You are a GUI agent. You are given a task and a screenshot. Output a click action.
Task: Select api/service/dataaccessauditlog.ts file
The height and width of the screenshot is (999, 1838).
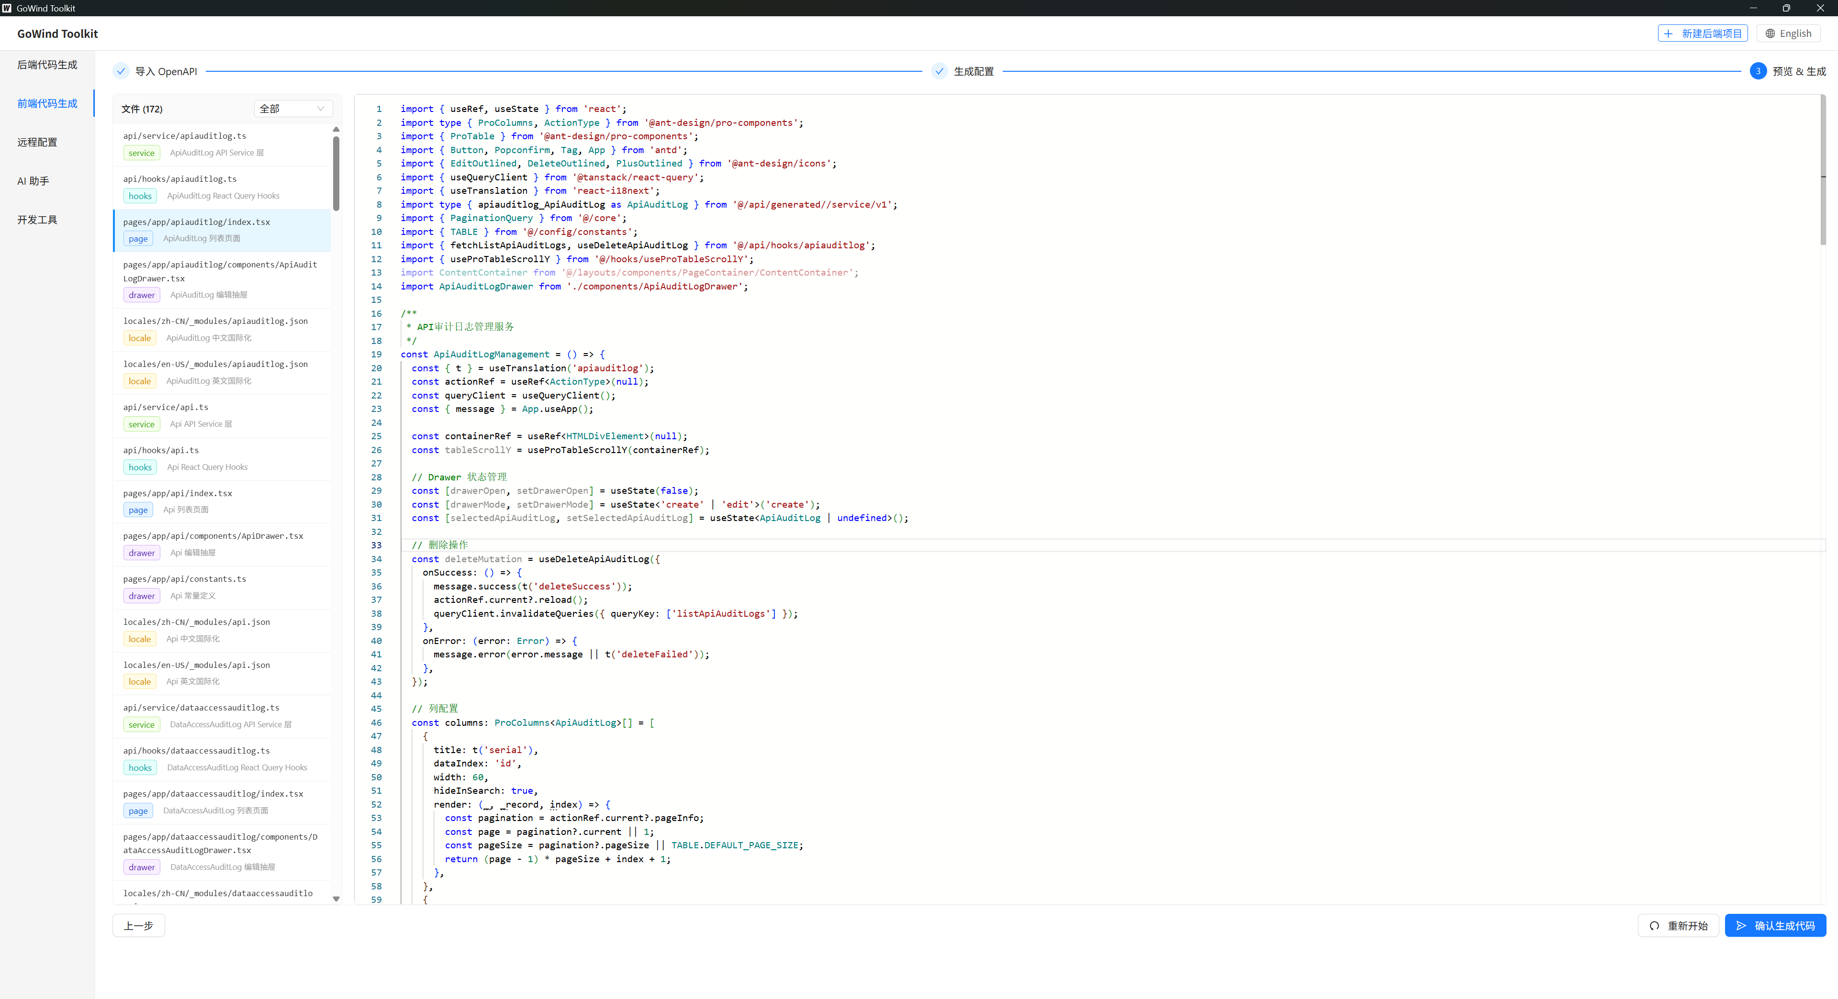[222, 717]
